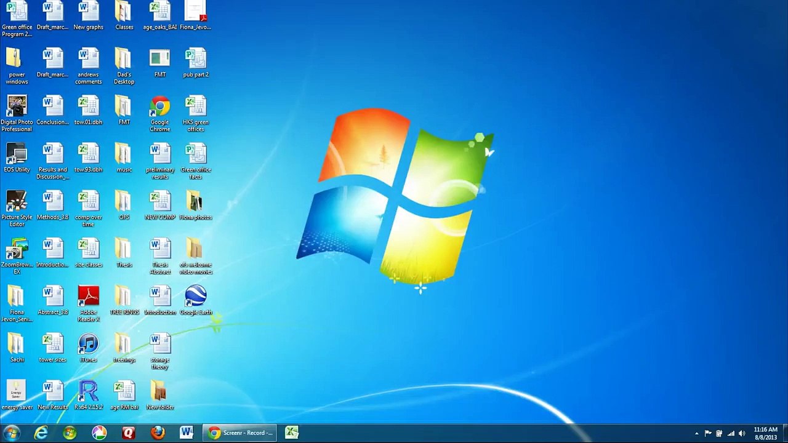
Task: Open Picasa from the taskbar
Action: click(99, 433)
